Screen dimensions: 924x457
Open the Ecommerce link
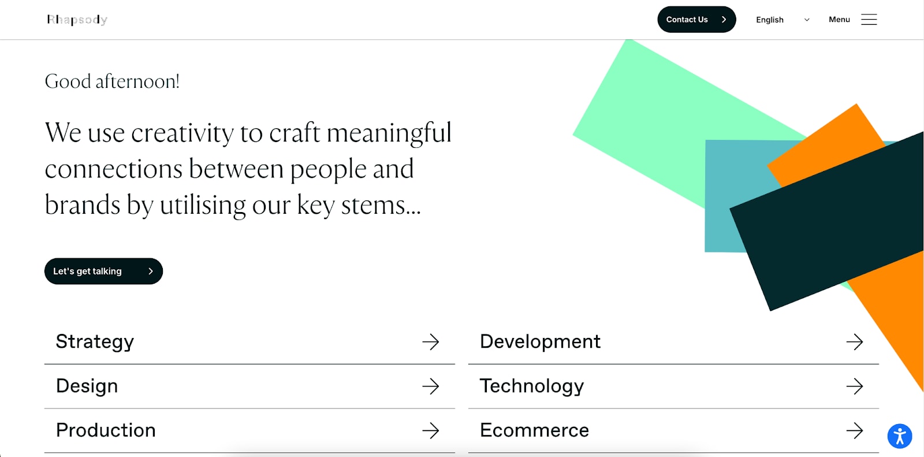click(534, 430)
